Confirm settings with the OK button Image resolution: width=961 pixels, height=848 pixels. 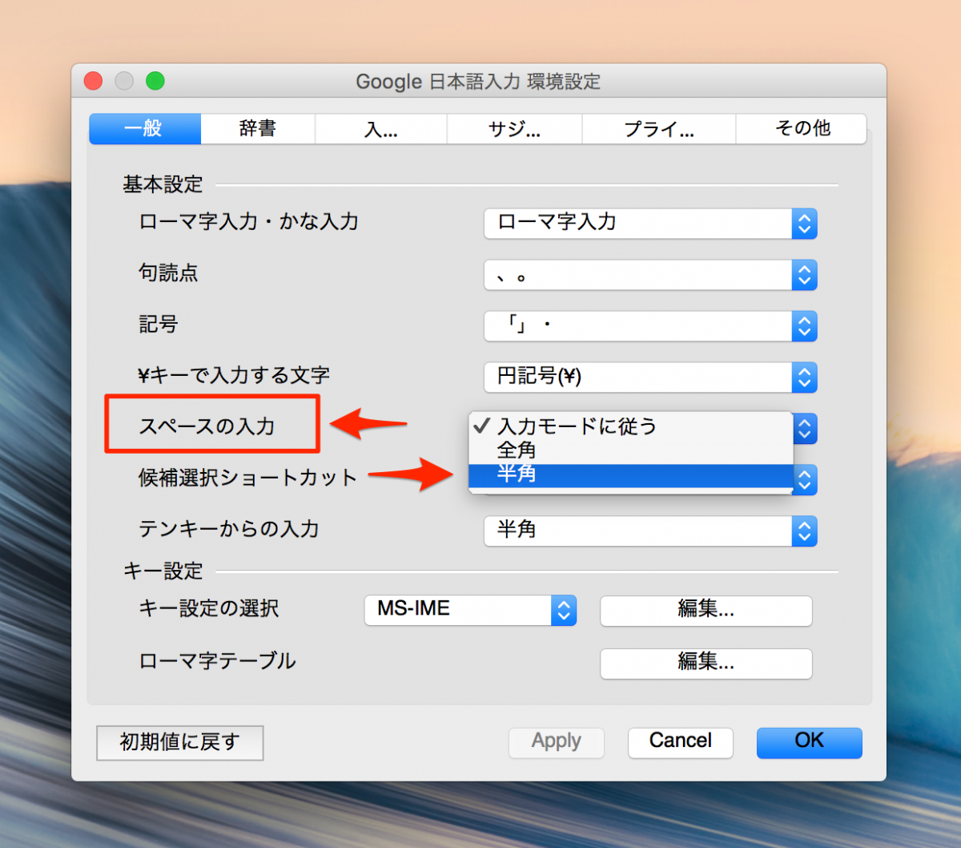(x=808, y=741)
